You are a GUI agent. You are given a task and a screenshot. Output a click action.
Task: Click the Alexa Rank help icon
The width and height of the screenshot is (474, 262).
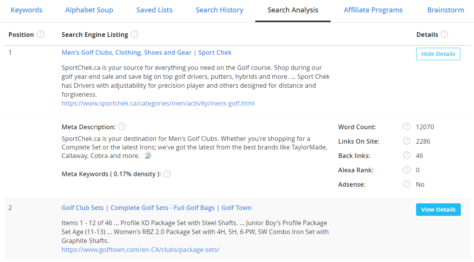tap(407, 170)
